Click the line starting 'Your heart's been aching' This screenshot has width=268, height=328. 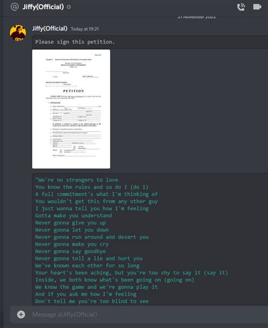132,273
